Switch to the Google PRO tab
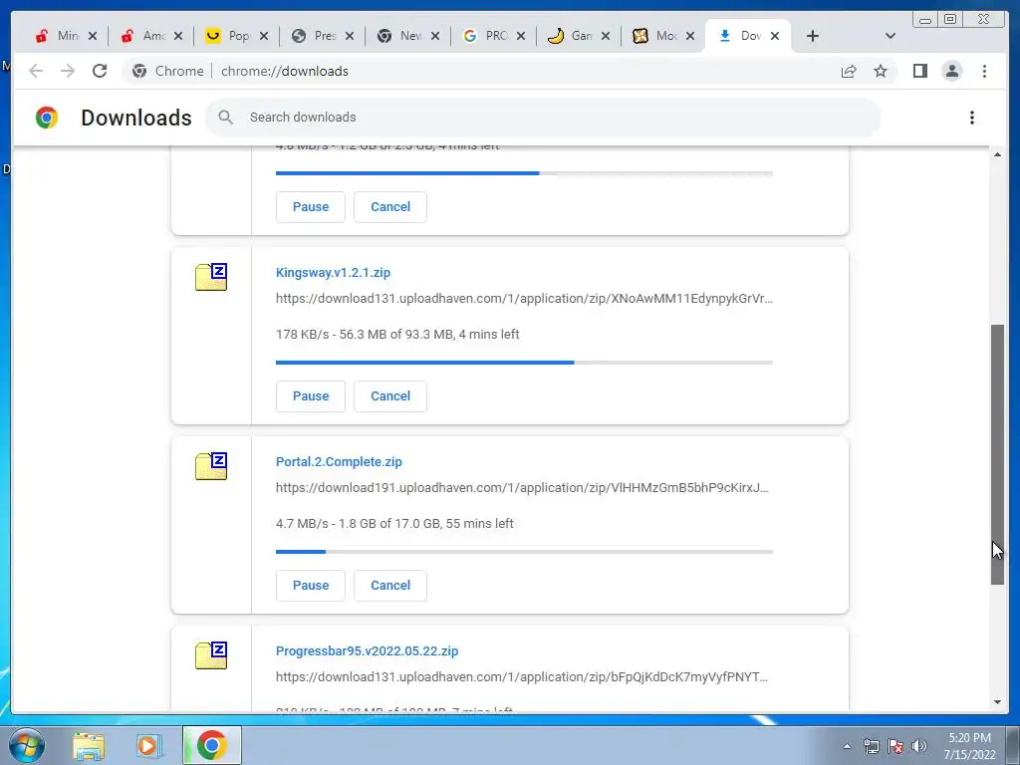The width and height of the screenshot is (1020, 765). 486,36
